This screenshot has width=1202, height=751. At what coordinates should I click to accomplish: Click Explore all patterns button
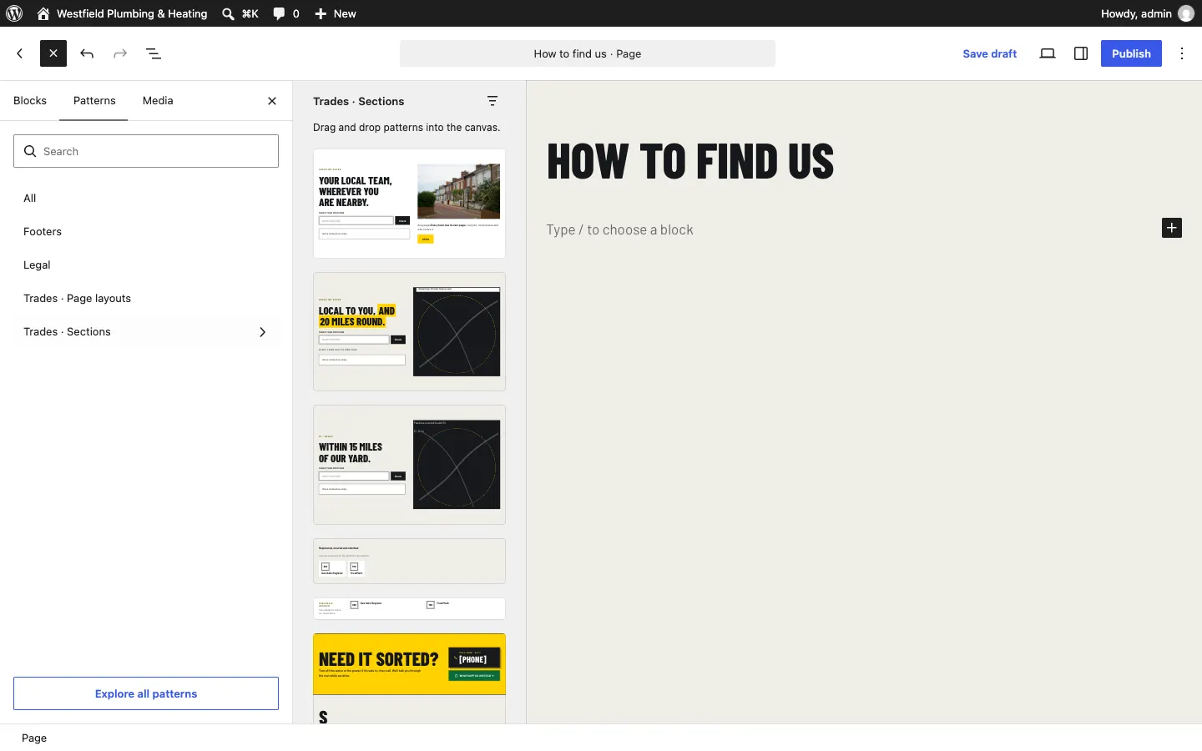[x=146, y=693]
